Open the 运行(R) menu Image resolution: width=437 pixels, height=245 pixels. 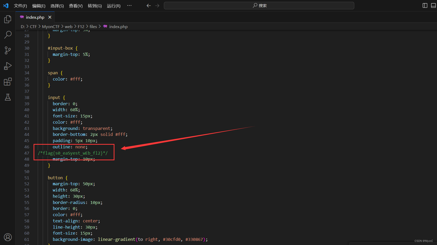(x=114, y=6)
